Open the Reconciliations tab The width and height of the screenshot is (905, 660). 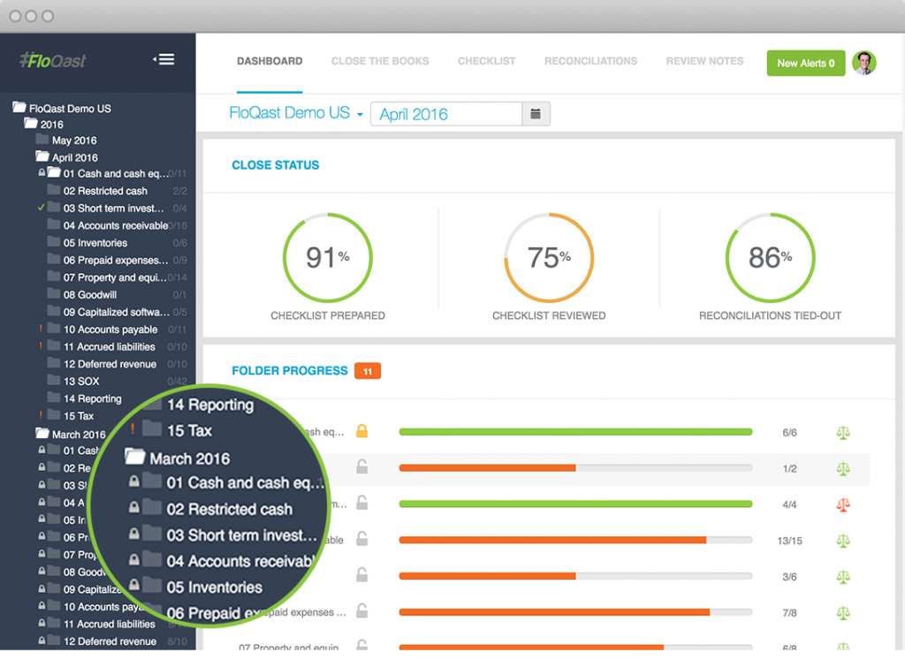click(590, 62)
